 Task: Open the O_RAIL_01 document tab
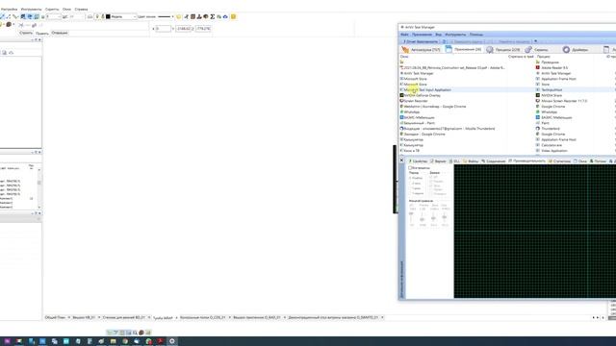tap(257, 317)
